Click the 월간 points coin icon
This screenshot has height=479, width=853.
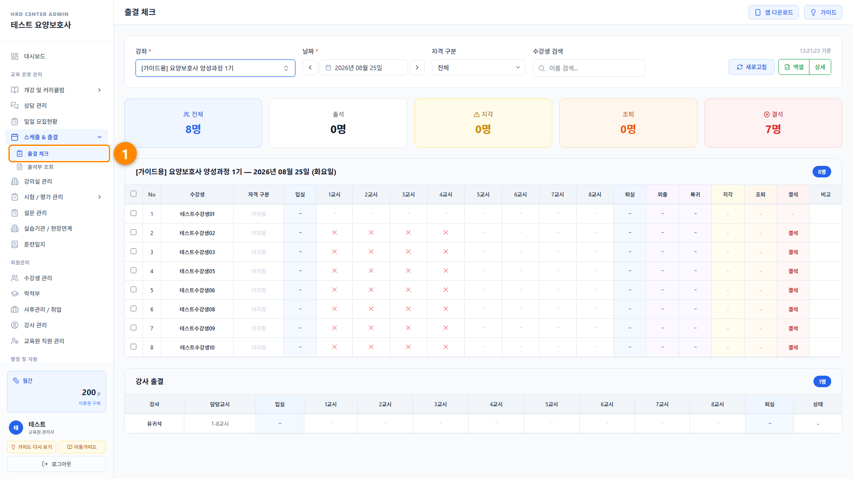[16, 381]
